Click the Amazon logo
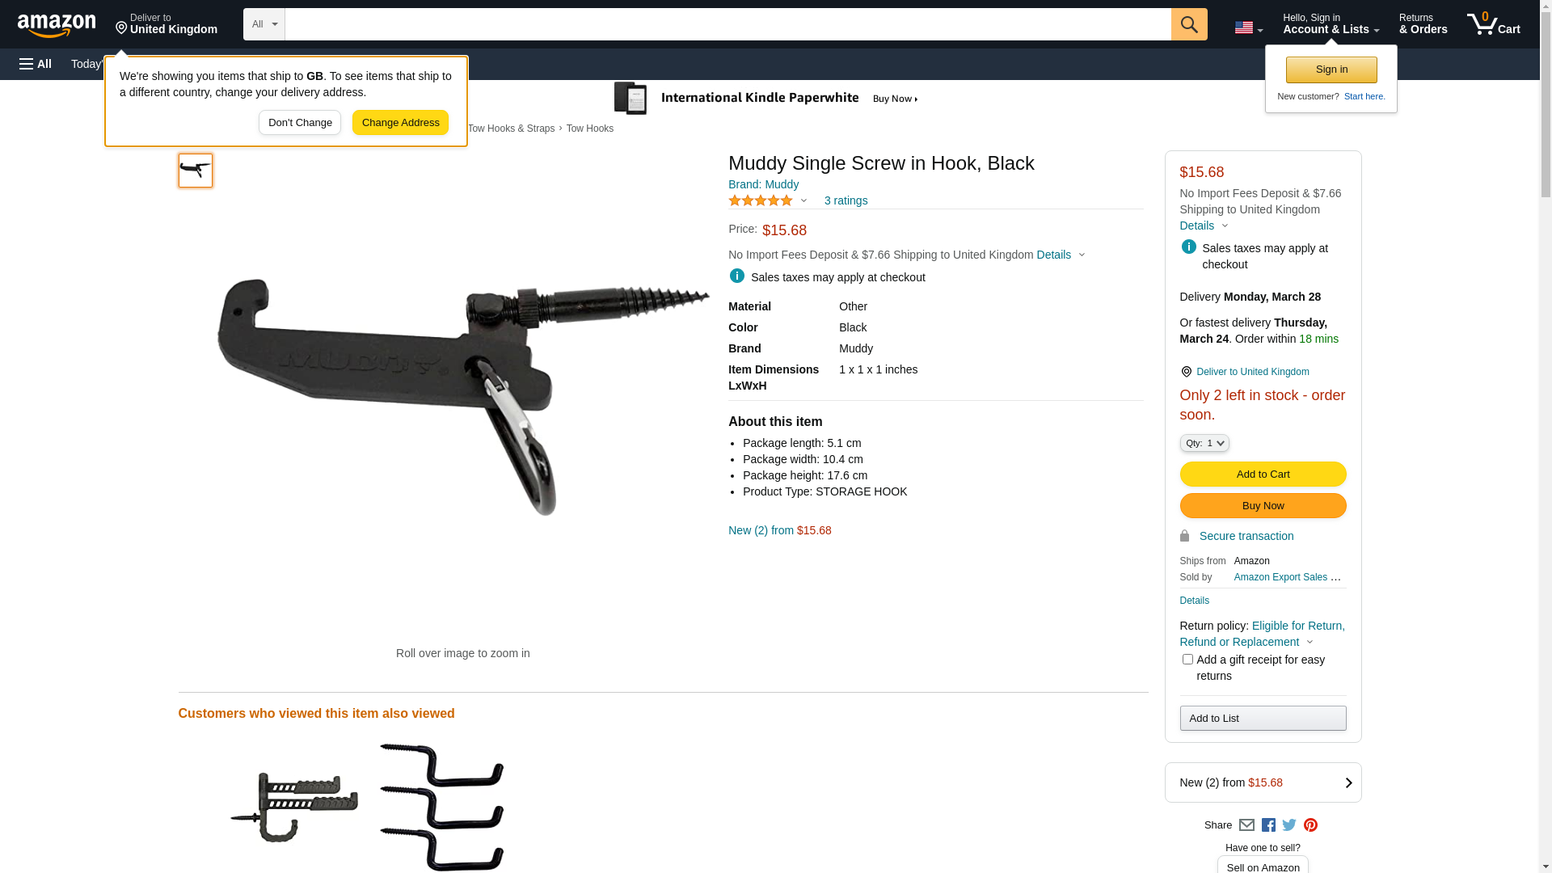Screen dimensions: 1552x873 point(57,25)
